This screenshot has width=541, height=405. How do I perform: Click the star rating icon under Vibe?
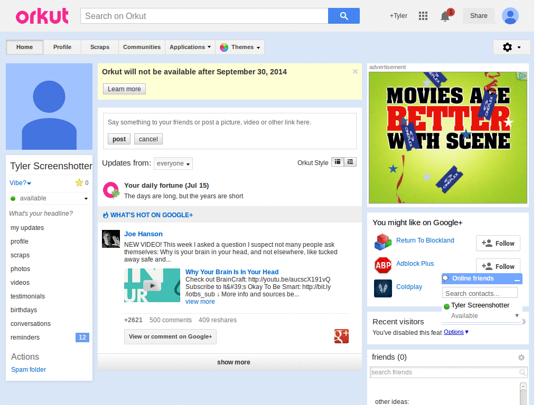pos(79,182)
